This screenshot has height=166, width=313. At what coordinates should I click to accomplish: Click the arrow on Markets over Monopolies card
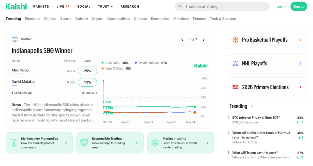pos(66,143)
